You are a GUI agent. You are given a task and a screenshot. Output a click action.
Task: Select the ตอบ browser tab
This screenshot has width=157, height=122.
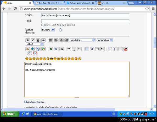17,3
